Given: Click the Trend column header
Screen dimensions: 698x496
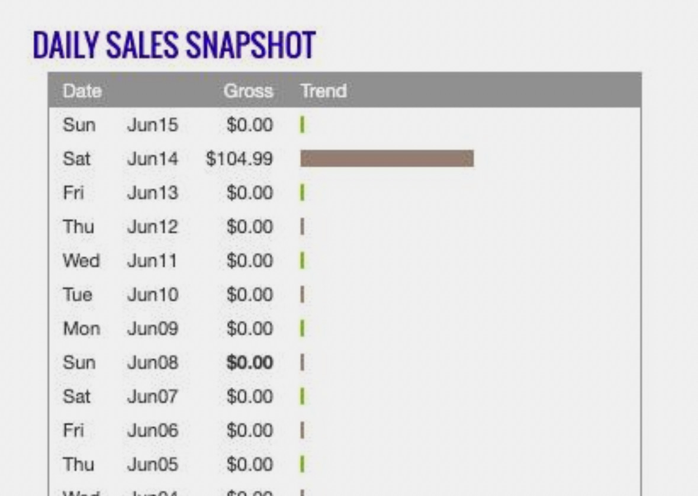Looking at the screenshot, I should tap(324, 91).
